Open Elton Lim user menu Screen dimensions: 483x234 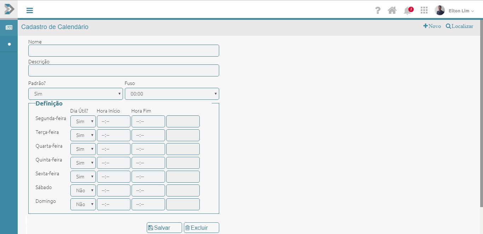(461, 11)
